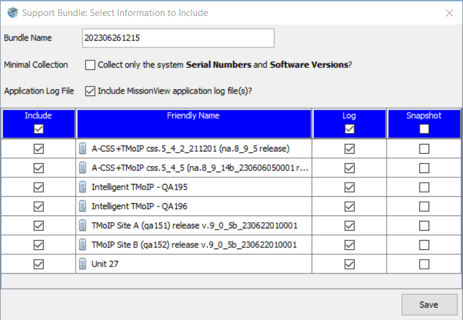
Task: Uncheck Log for A-CSS+TMoIP css.5_4_5 row
Action: point(350,168)
